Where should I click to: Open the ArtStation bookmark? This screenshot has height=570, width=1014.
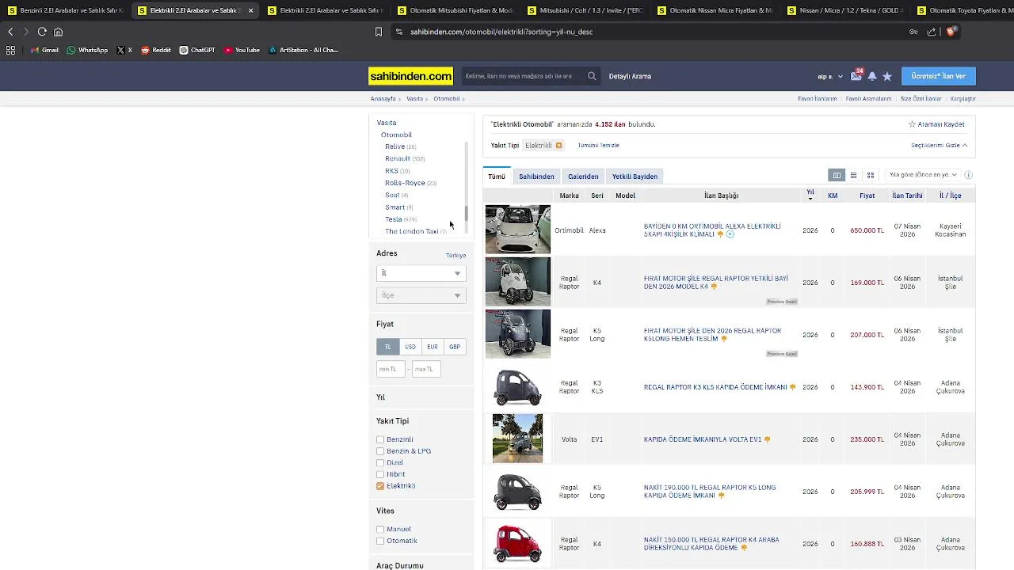[x=303, y=50]
